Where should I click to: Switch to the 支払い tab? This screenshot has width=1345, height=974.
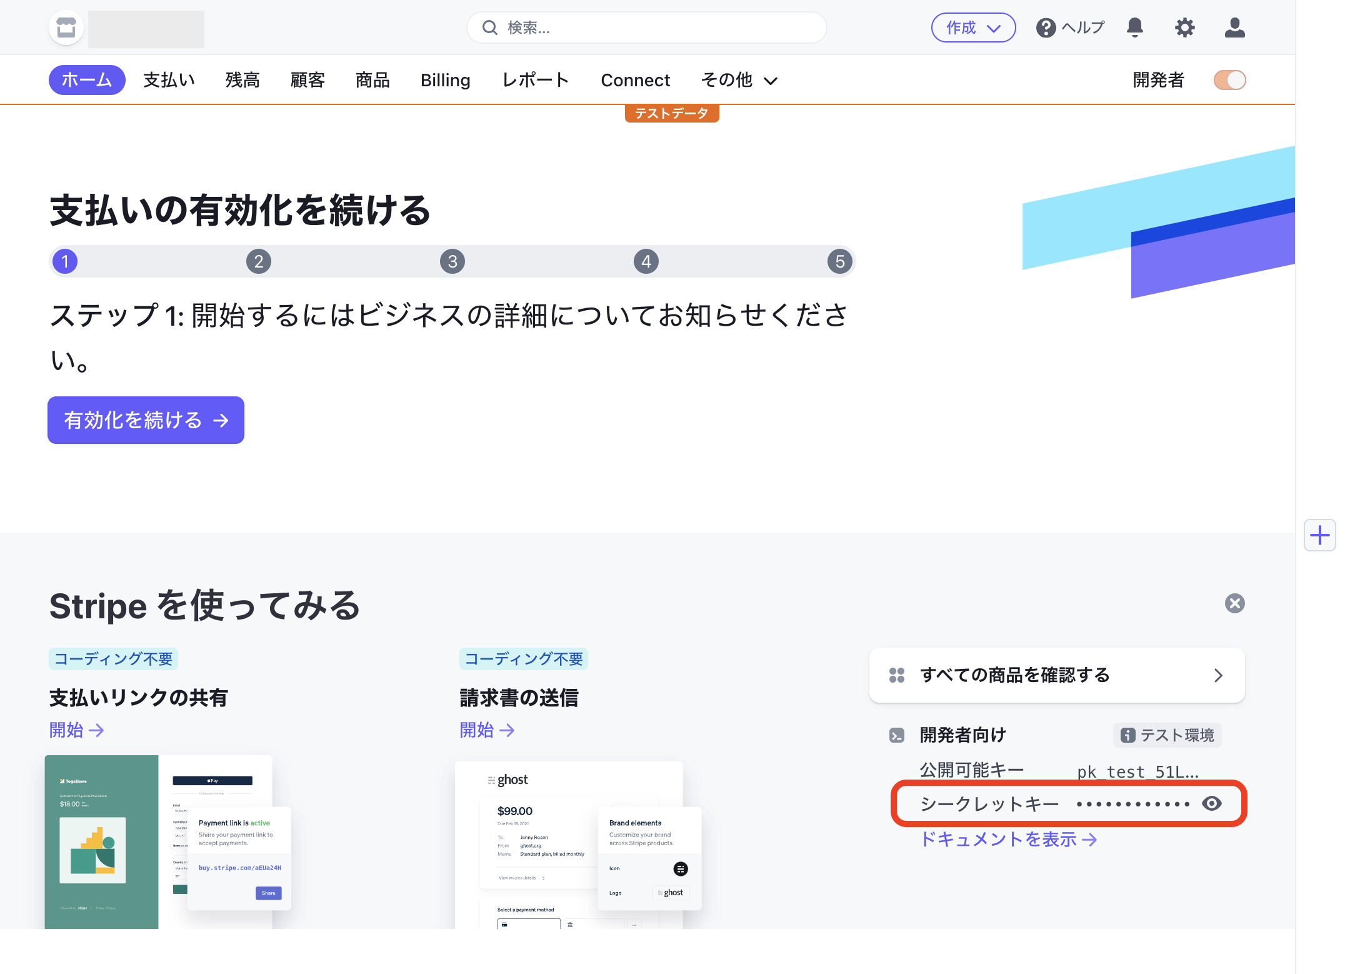click(x=169, y=80)
